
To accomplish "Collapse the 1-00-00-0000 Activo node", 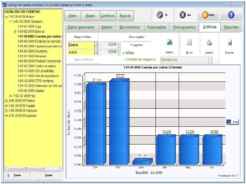I will (x=6, y=17).
